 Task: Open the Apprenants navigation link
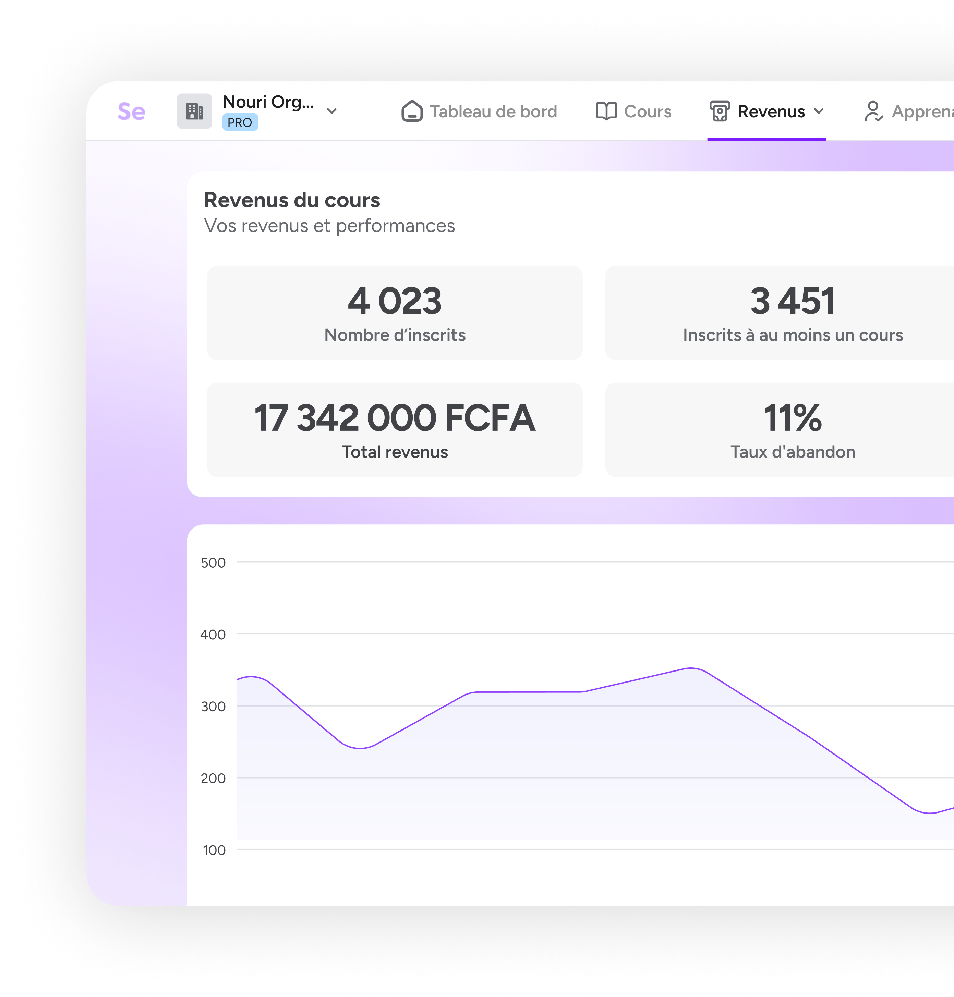(x=921, y=111)
